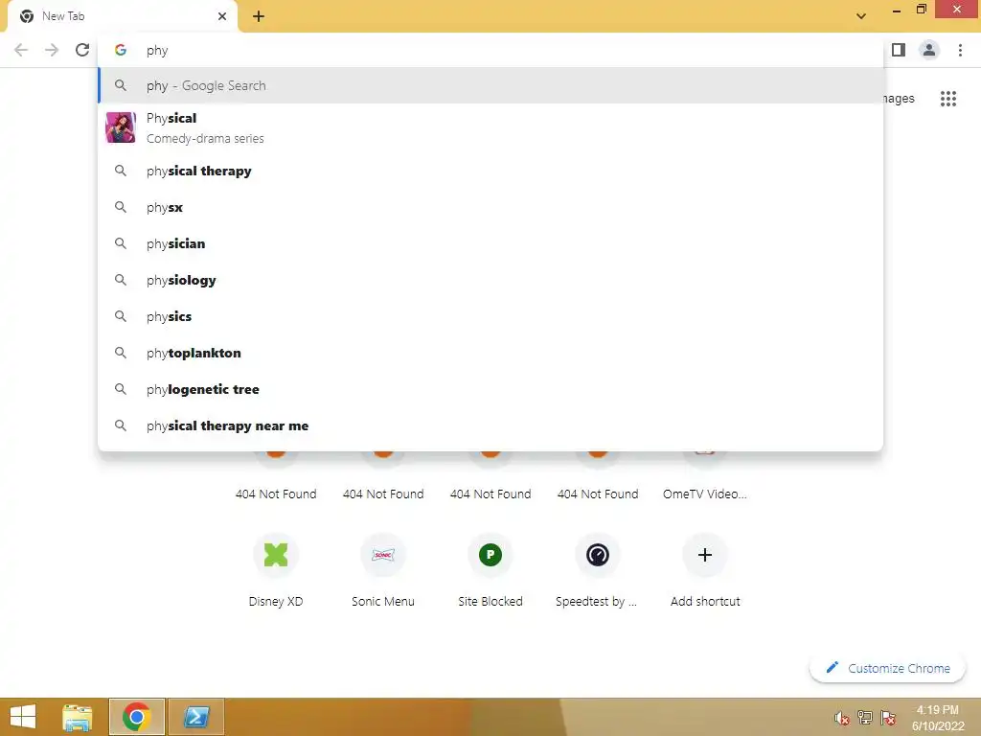Click the Google G icon in omnibox
The height and width of the screenshot is (736, 981).
click(121, 50)
